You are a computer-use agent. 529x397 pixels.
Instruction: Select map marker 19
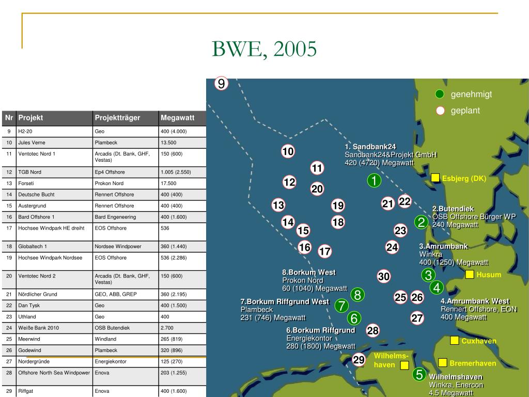click(x=338, y=205)
